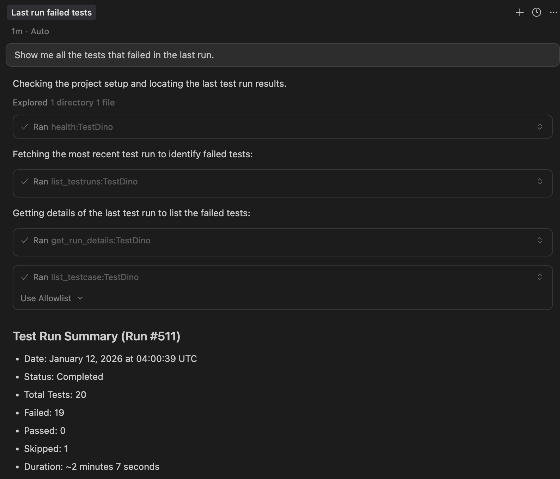
Task: Expand the get_run_details:TestDino tool output
Action: click(x=540, y=240)
